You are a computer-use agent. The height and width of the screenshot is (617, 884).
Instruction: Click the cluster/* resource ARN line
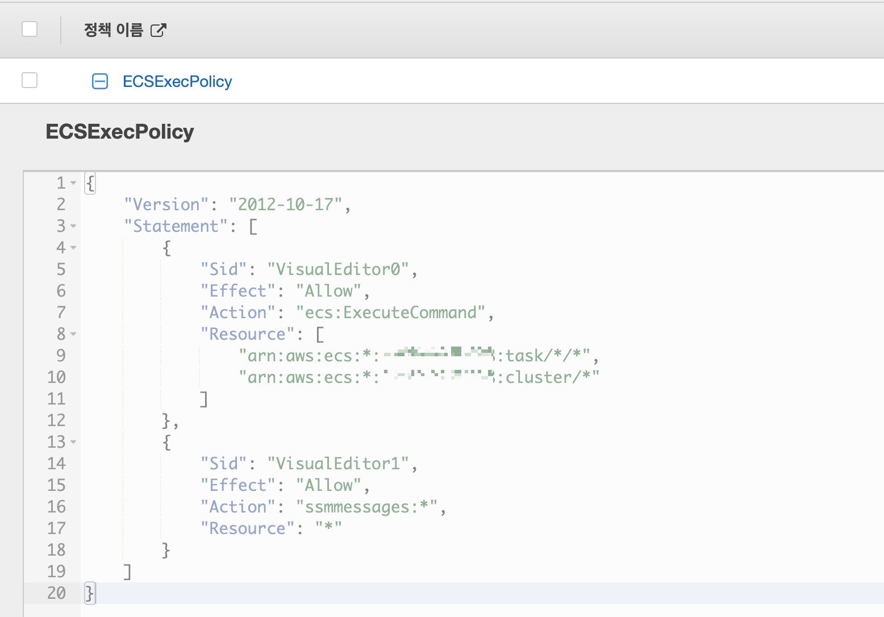419,377
